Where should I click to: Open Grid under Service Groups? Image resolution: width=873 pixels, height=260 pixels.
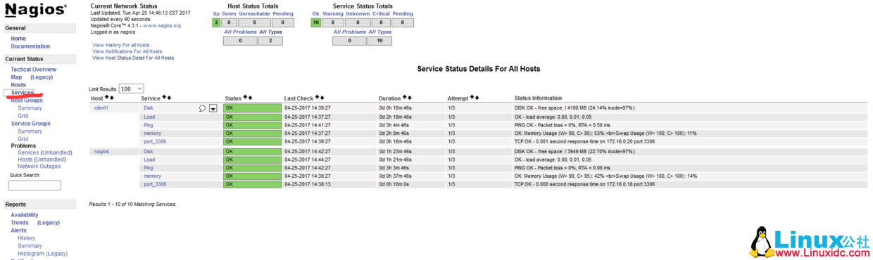click(23, 139)
